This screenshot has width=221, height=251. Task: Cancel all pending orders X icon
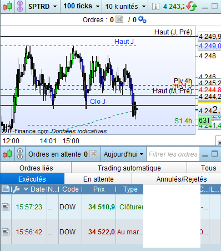click(x=93, y=154)
